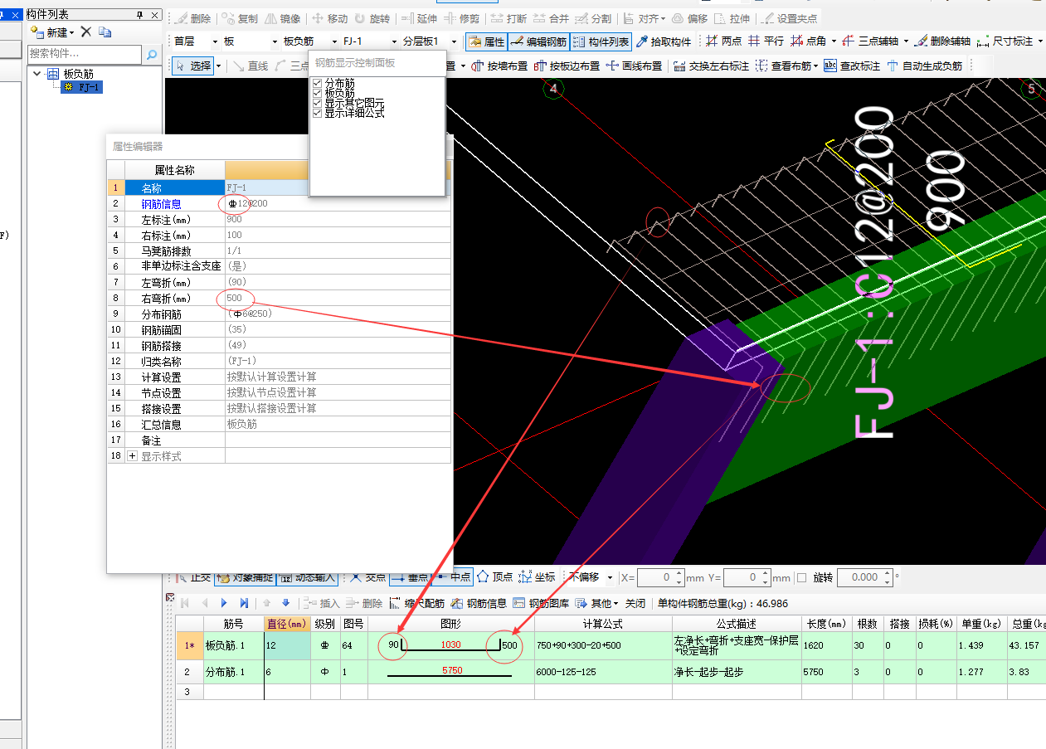Click the 删除 delete tool
This screenshot has height=749, width=1046.
(x=192, y=18)
